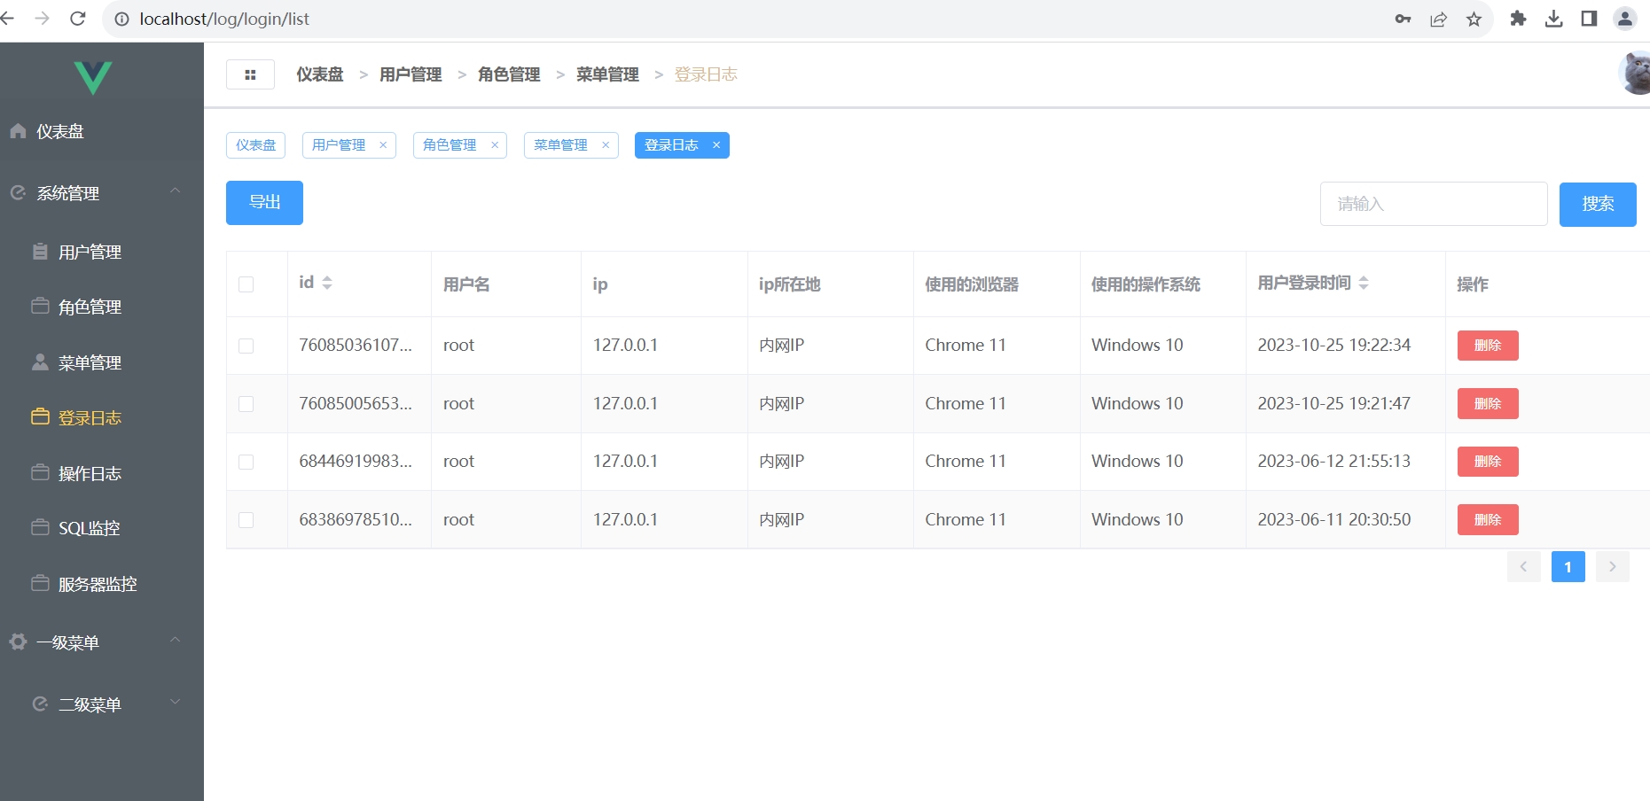Collapse the 一级菜单 section
Image resolution: width=1650 pixels, height=801 pixels.
[102, 642]
